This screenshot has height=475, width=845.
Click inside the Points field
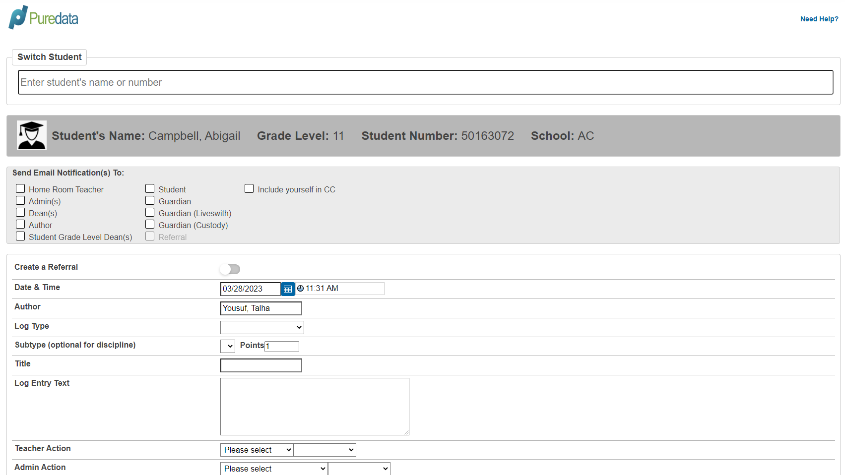point(281,346)
